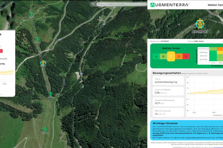The image size is (223, 148).
Task: Click the 'Motion Cert' title in report header
Action: [215, 5]
